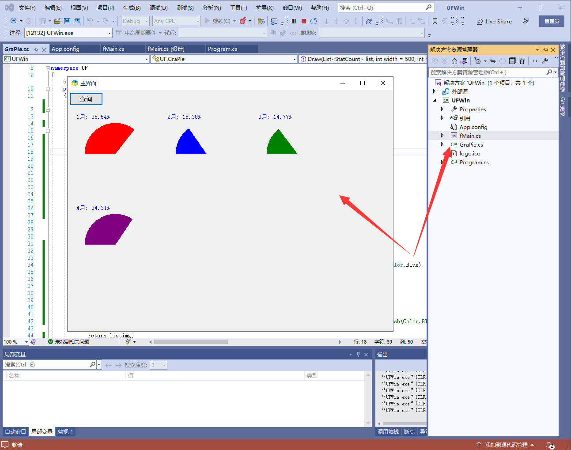Image resolution: width=571 pixels, height=450 pixels.
Task: Expand the Properties node in solution tree
Action: coord(442,109)
